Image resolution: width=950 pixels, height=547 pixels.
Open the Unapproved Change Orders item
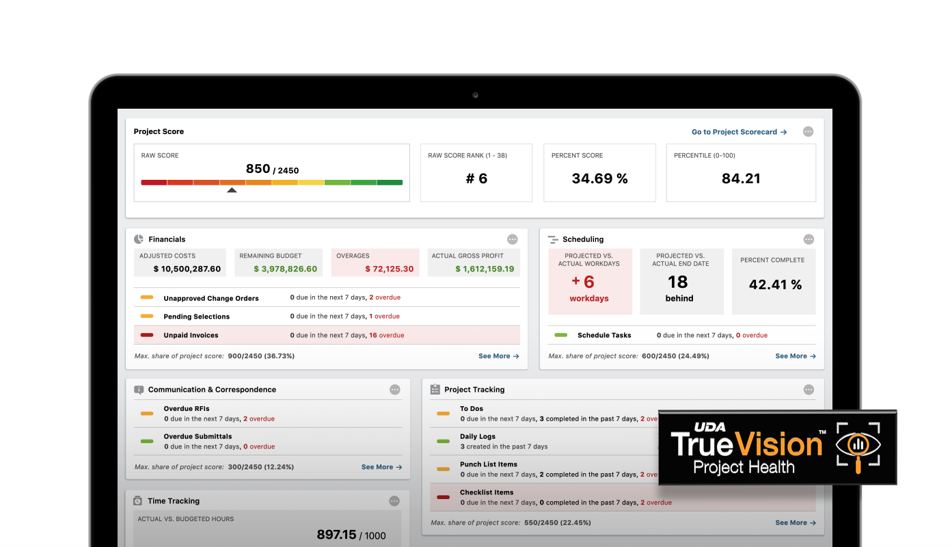point(211,298)
